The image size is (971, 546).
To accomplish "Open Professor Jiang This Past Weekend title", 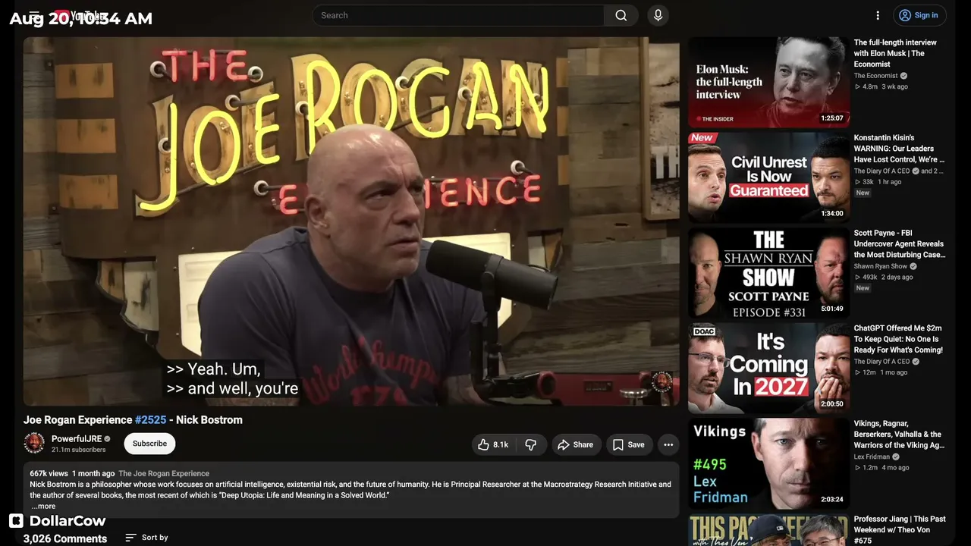I will pyautogui.click(x=900, y=529).
